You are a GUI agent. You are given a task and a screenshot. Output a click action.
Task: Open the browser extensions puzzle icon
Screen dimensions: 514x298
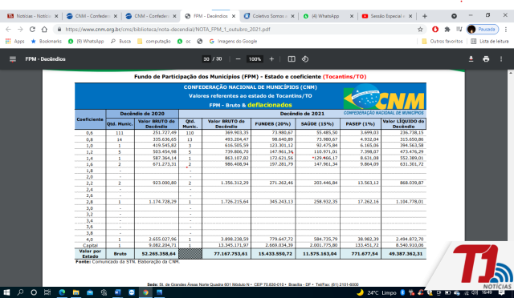[x=447, y=30]
